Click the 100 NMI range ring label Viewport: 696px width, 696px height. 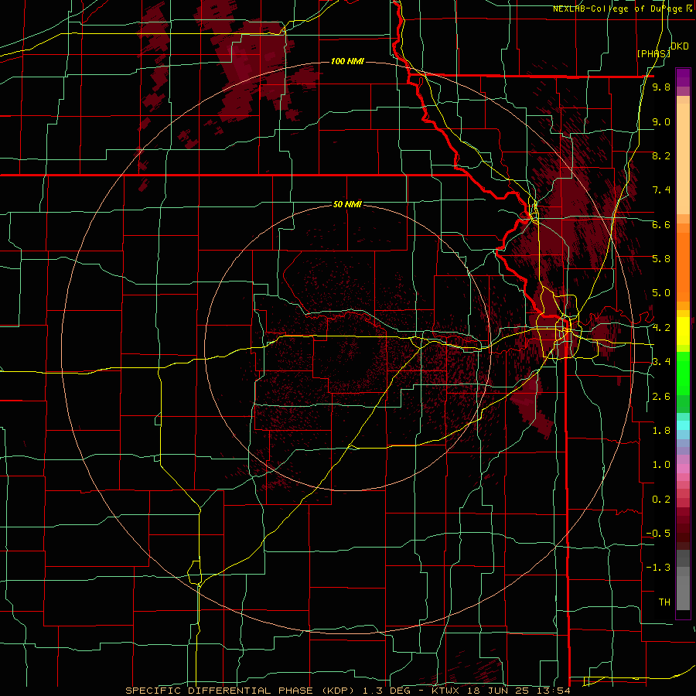347,61
